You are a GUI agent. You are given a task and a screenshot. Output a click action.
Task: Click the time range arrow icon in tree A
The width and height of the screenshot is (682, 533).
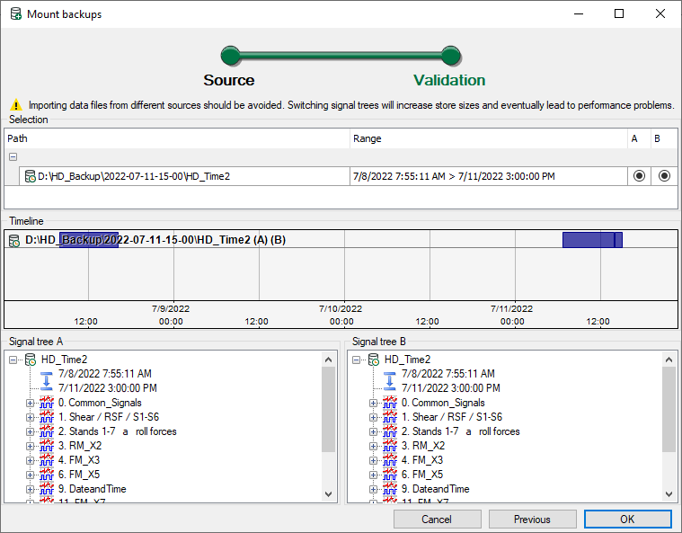point(47,381)
